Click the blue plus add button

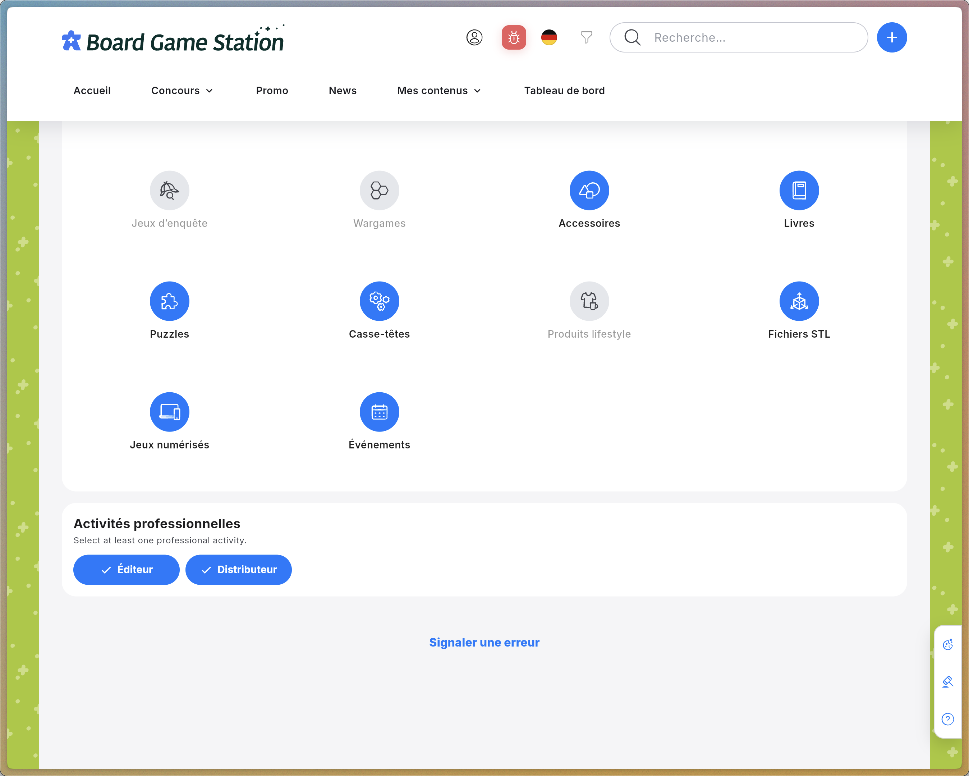coord(892,37)
